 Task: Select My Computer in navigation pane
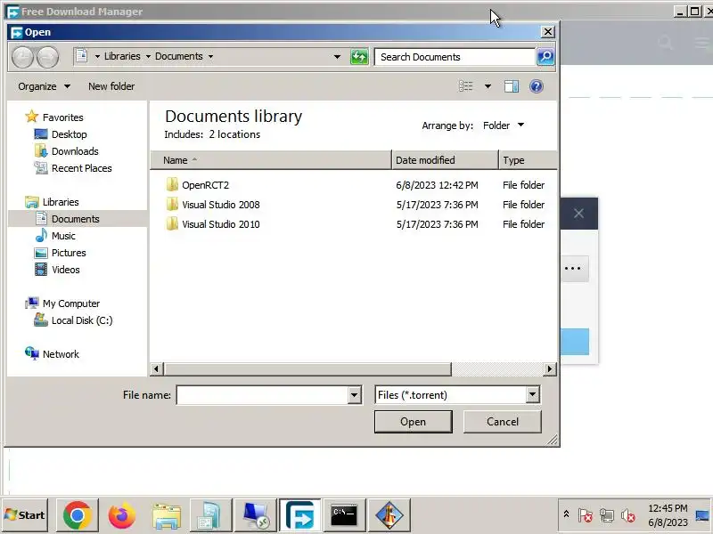pos(71,303)
